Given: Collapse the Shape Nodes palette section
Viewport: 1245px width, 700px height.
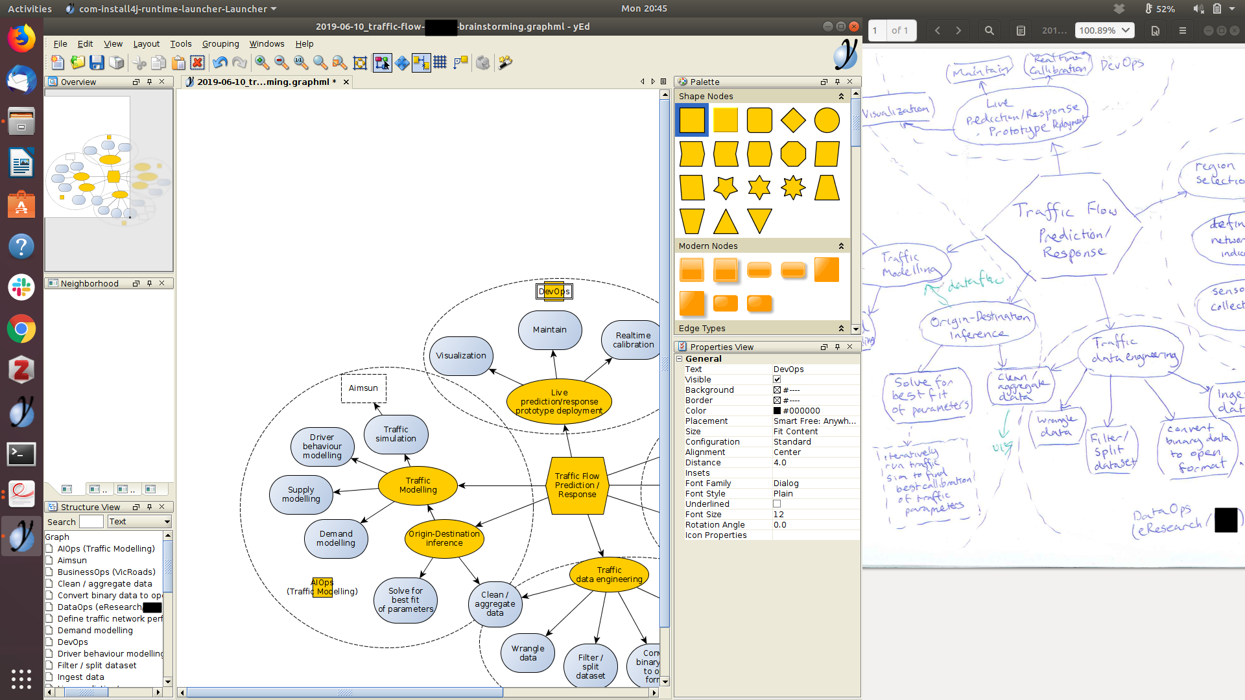Looking at the screenshot, I should pos(841,97).
